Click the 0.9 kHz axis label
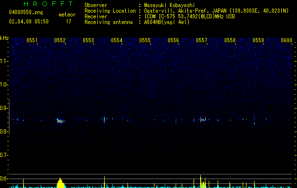 4,108
